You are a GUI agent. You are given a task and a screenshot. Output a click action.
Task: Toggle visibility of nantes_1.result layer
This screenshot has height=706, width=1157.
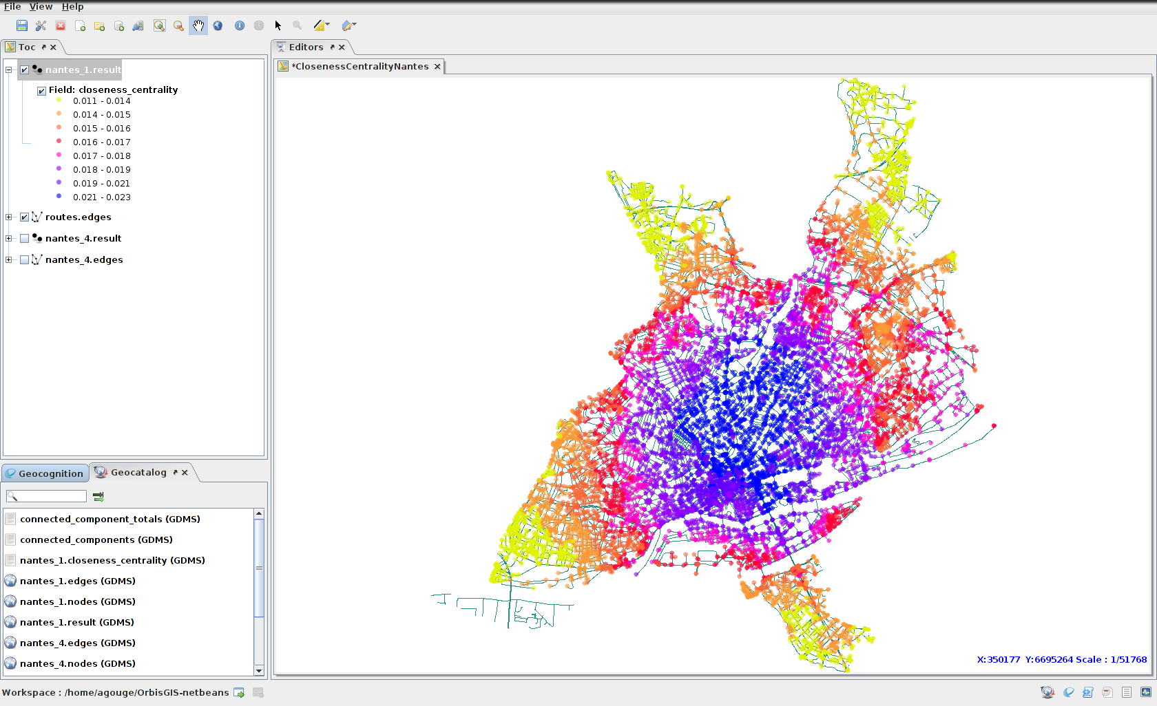[25, 69]
